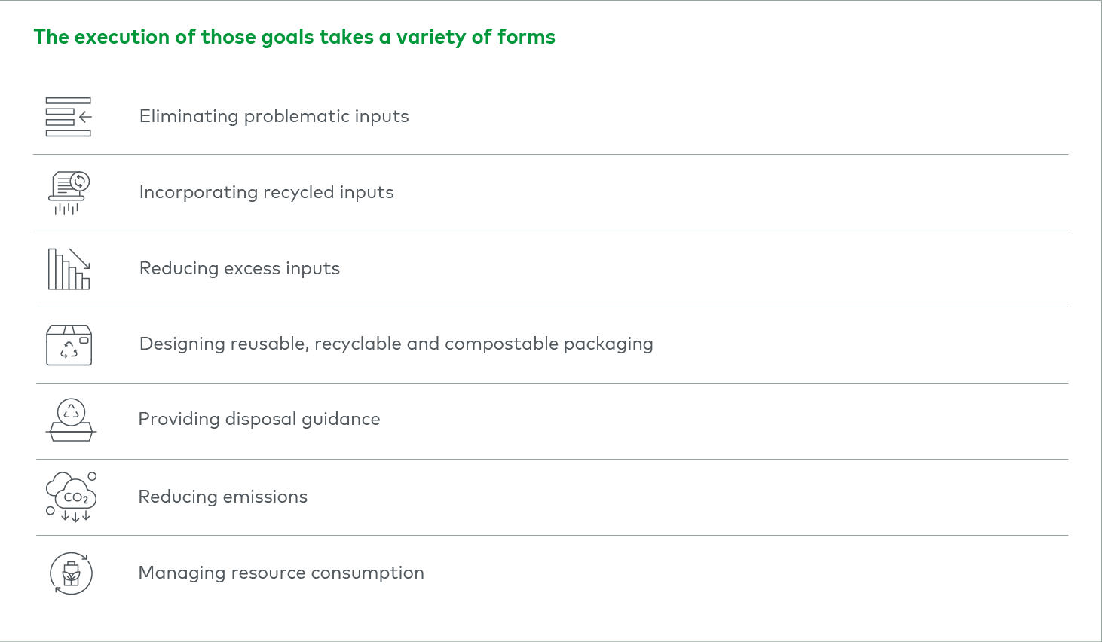Screen dimensions: 1102x642
Task: Click the downward arrows under the CO2 cloud
Action: click(x=75, y=516)
